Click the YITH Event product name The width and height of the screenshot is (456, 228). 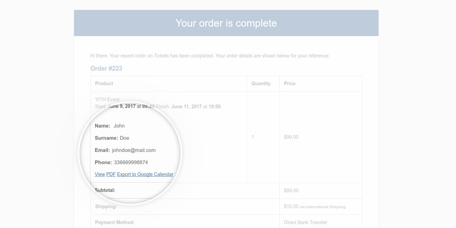pos(107,99)
